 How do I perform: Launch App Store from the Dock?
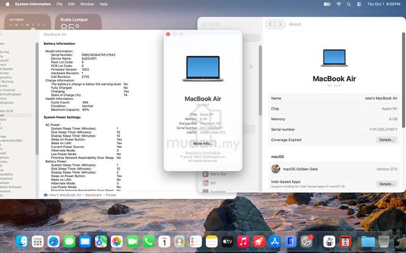275,242
